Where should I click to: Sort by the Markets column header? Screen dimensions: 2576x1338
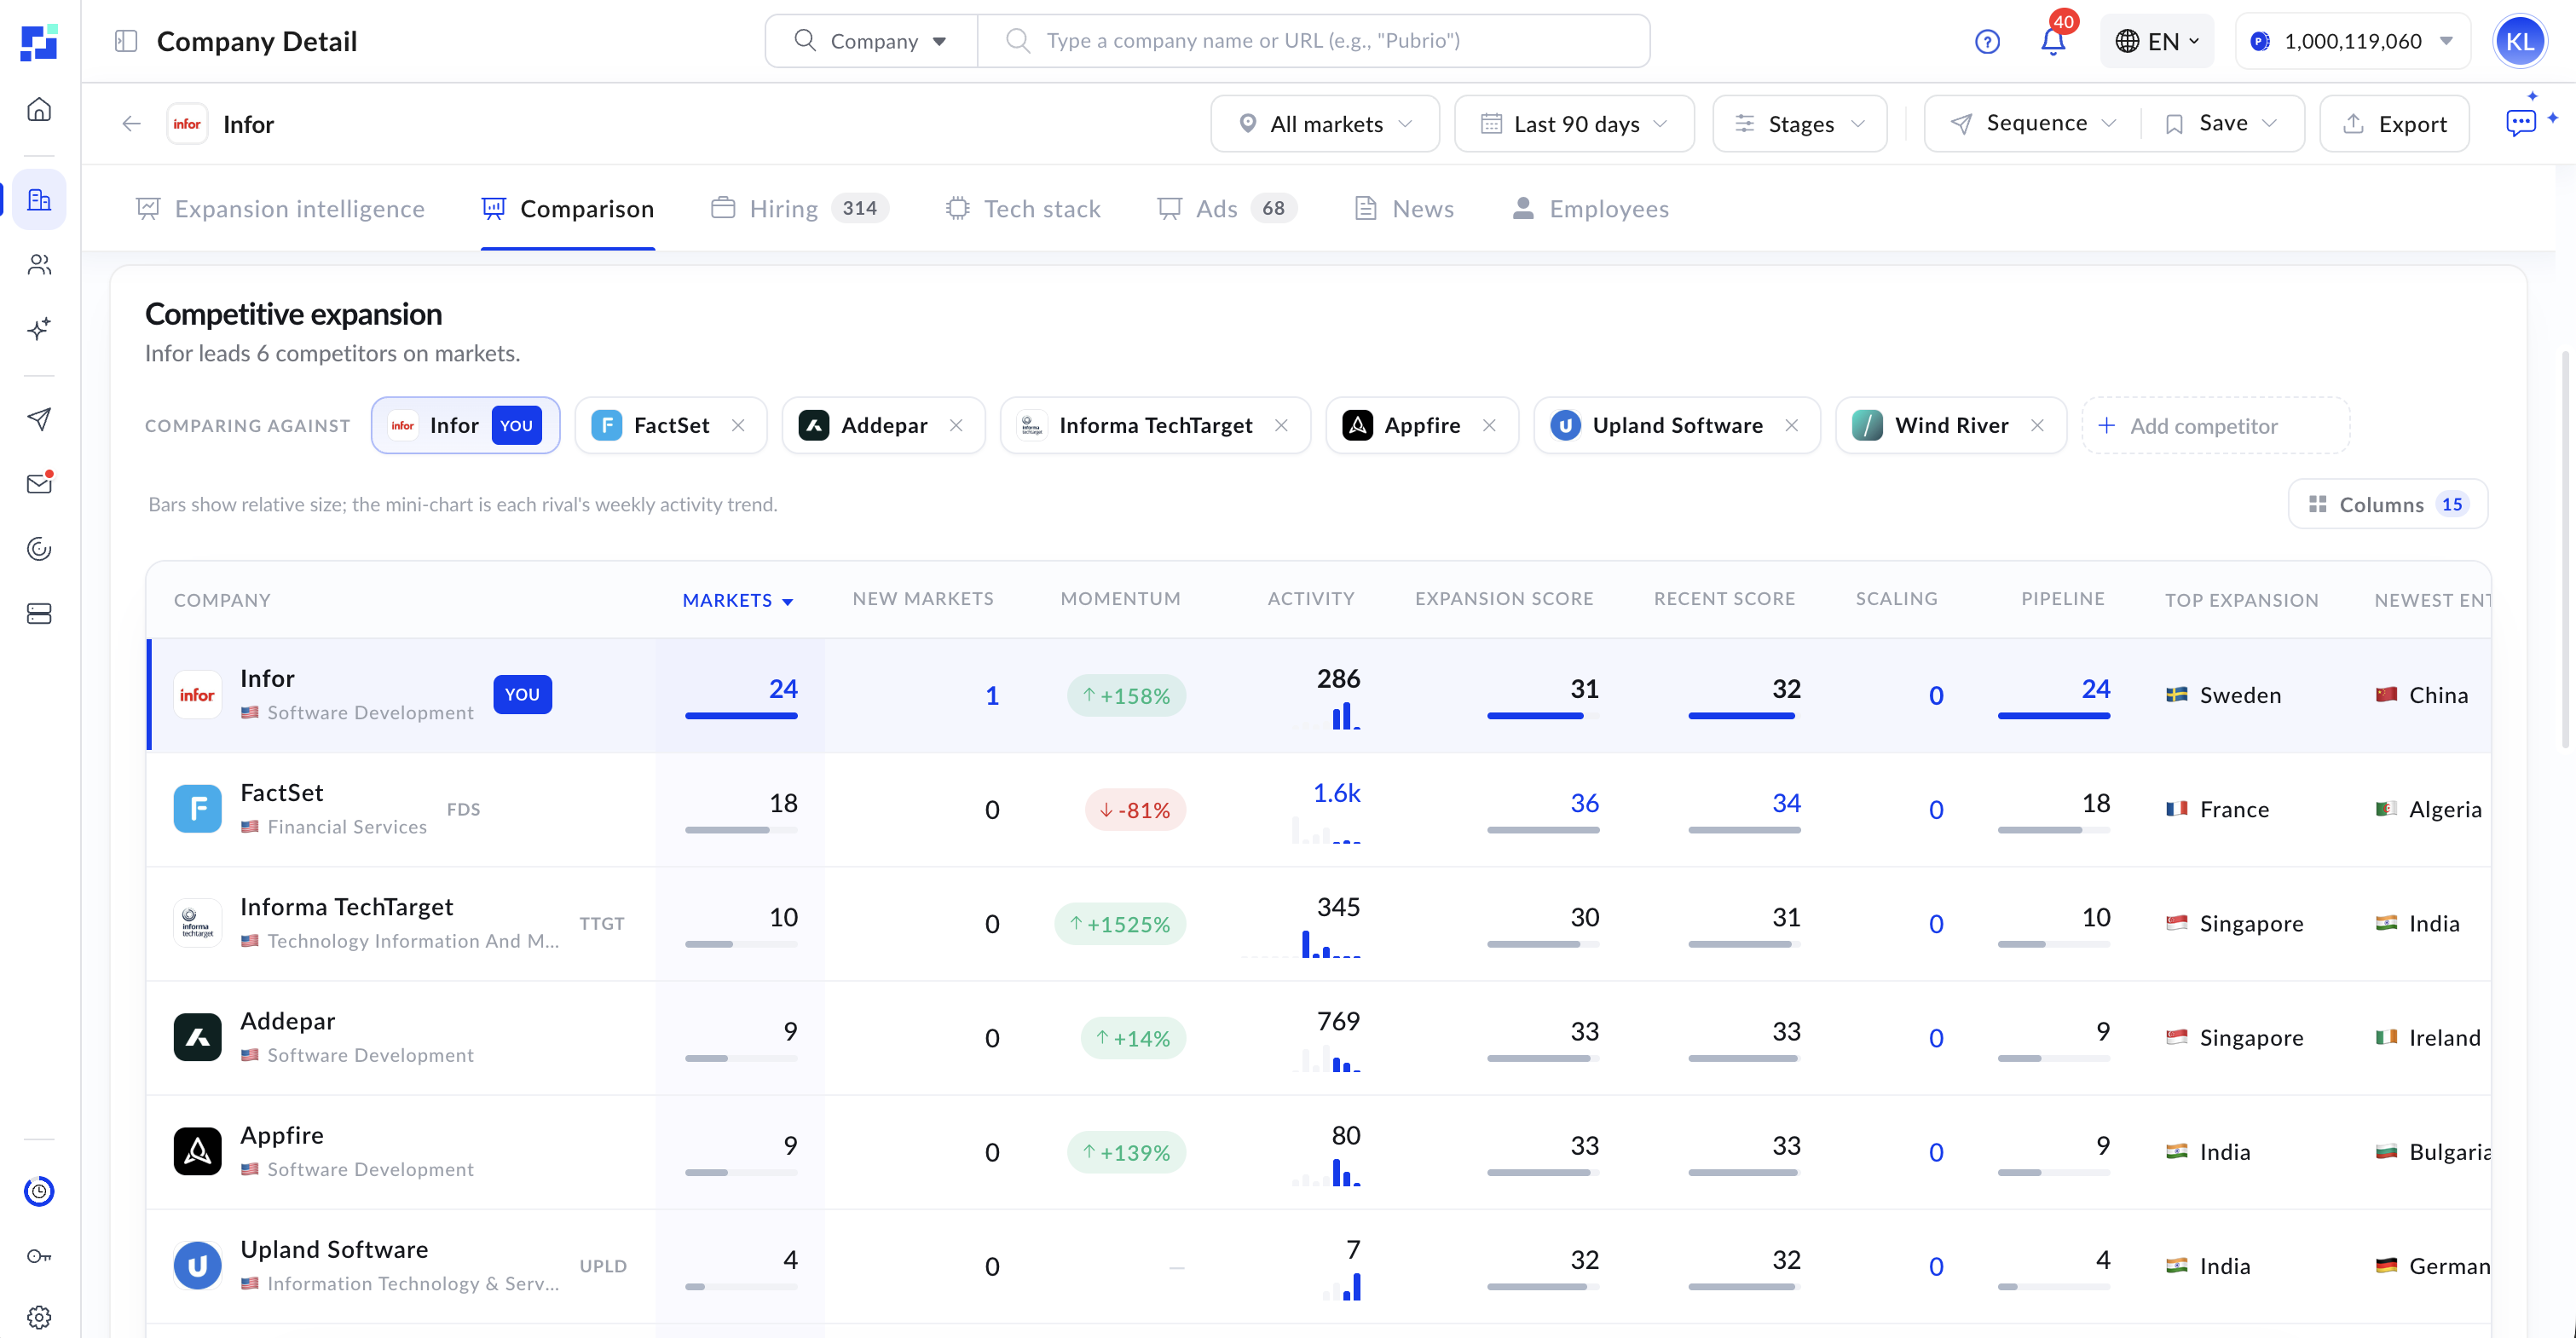click(737, 600)
